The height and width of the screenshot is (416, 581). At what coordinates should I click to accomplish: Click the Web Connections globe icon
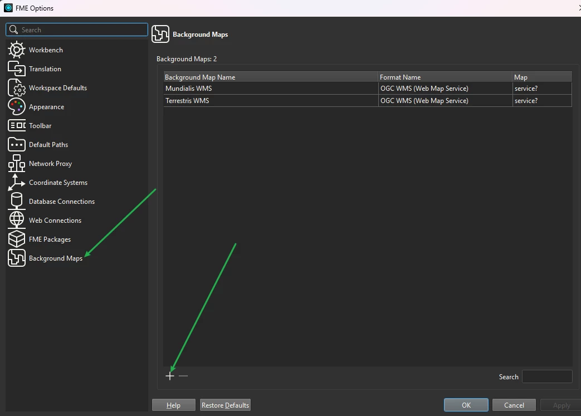pos(17,220)
